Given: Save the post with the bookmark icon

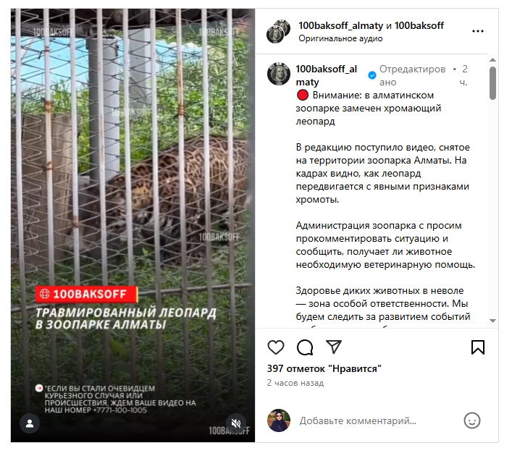Looking at the screenshot, I should pos(478,347).
